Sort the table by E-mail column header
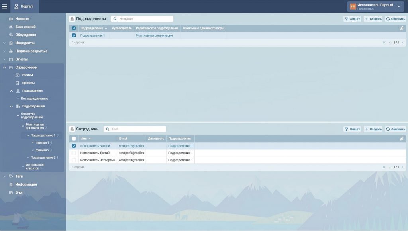 123,139
